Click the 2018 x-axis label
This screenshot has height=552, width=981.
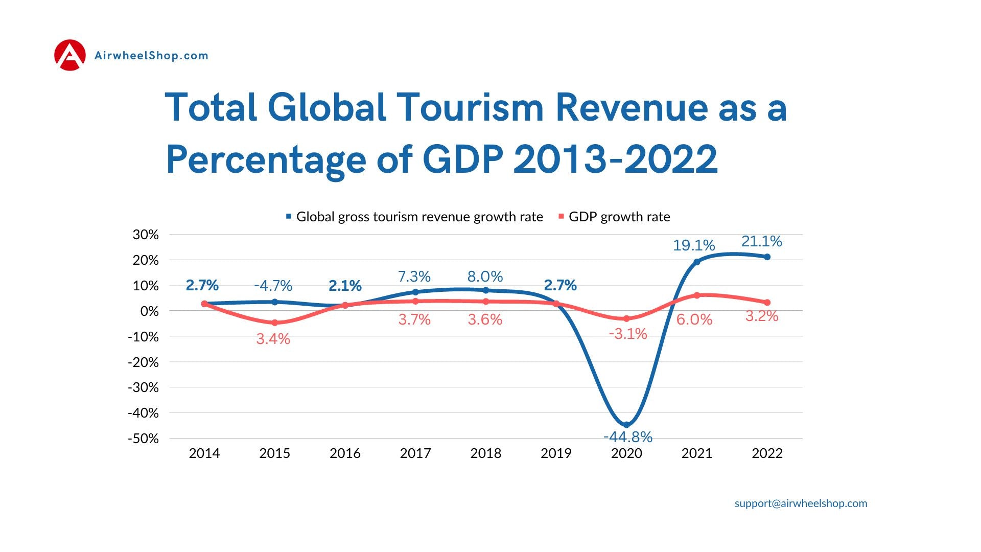coord(485,453)
